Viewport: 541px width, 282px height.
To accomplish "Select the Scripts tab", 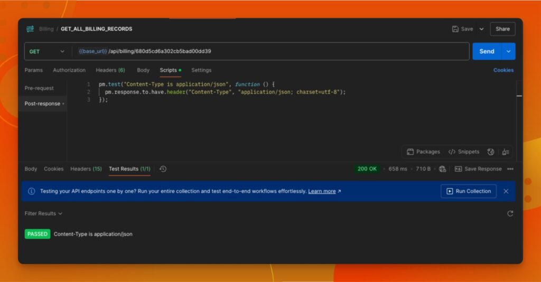I will pyautogui.click(x=170, y=70).
